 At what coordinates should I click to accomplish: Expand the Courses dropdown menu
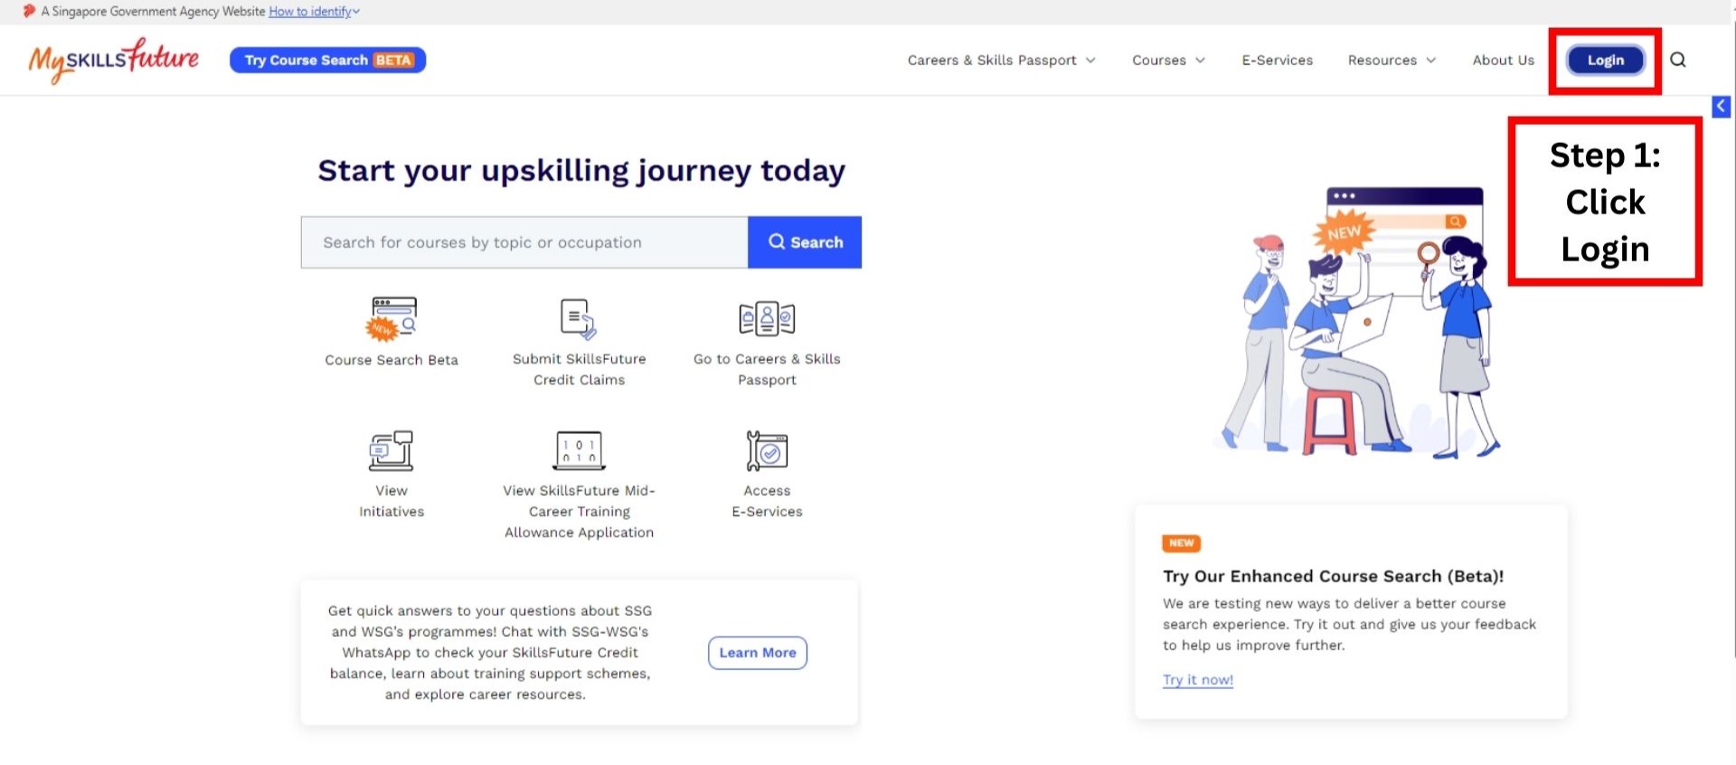click(1168, 61)
